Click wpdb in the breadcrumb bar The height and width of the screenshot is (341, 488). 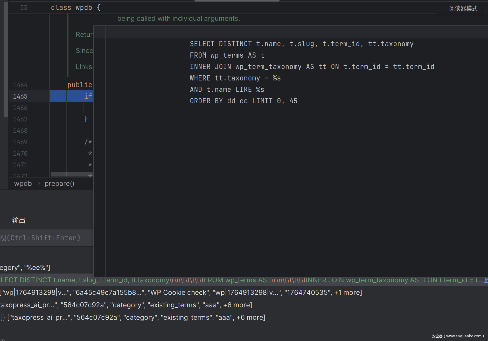click(x=23, y=183)
